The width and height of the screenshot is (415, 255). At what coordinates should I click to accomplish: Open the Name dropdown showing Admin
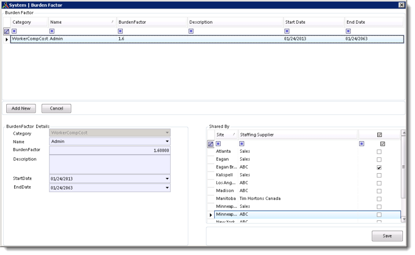click(x=167, y=142)
